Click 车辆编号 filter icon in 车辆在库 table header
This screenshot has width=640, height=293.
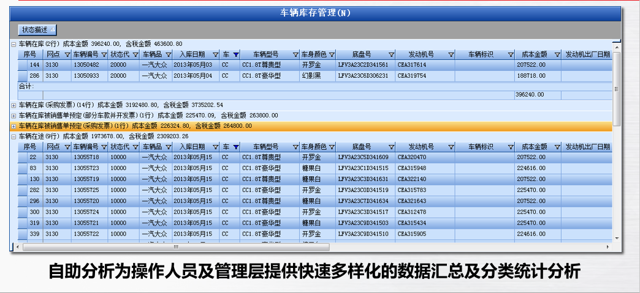click(104, 54)
